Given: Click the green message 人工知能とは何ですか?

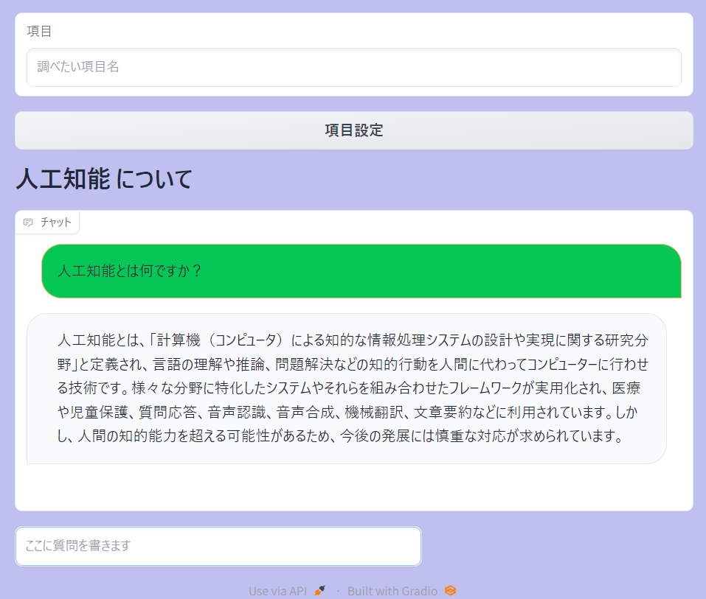Looking at the screenshot, I should coord(361,271).
